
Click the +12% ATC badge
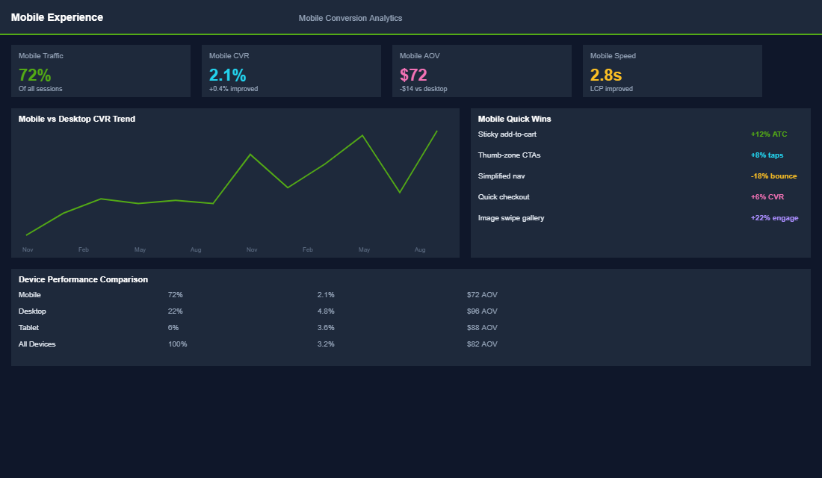coord(767,134)
